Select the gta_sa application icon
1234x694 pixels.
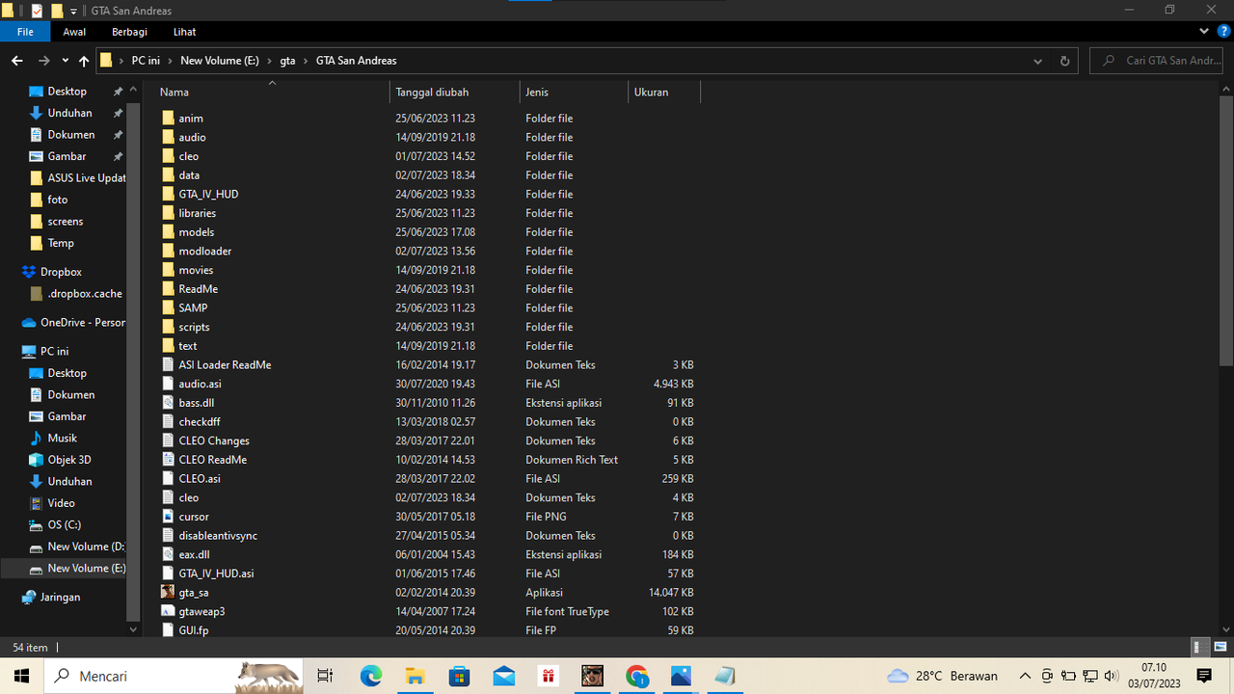[169, 593]
